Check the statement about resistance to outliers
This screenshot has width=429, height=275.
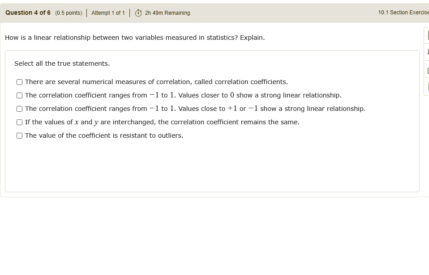(19, 135)
